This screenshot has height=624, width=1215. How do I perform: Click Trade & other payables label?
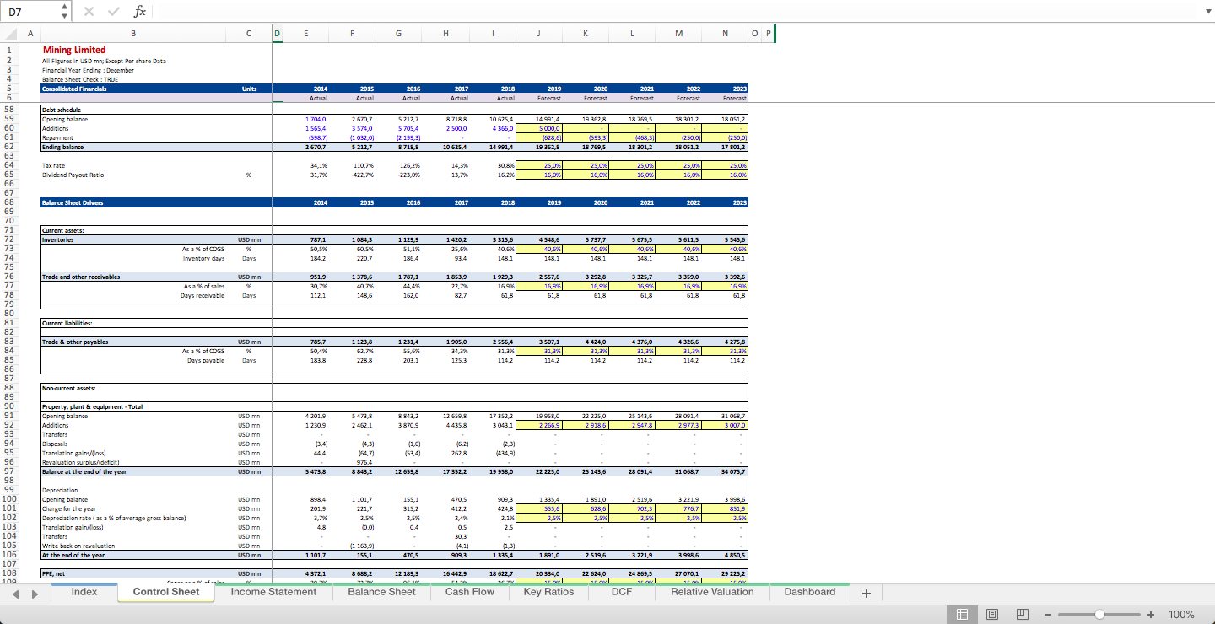pos(75,342)
